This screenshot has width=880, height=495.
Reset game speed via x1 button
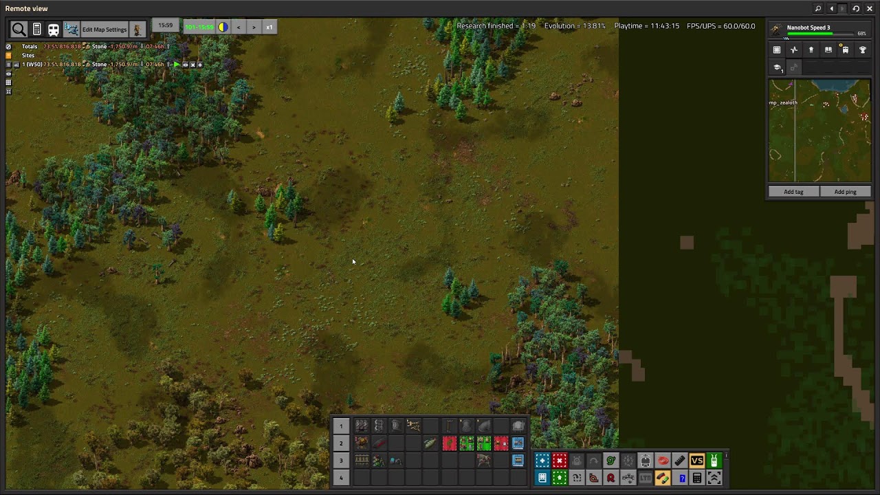pos(269,27)
